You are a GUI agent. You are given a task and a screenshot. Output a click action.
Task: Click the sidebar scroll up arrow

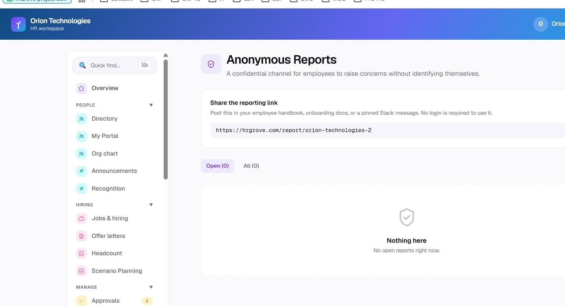coord(166,55)
